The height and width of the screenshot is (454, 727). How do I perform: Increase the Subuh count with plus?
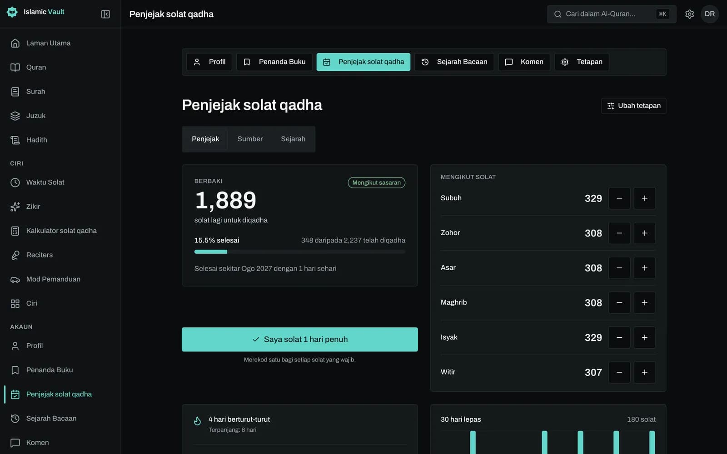pyautogui.click(x=644, y=198)
